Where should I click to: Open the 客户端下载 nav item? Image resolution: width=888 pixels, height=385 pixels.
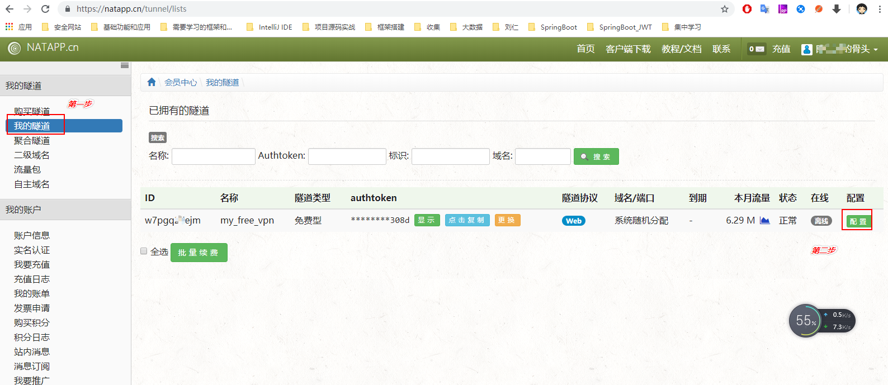tap(628, 49)
